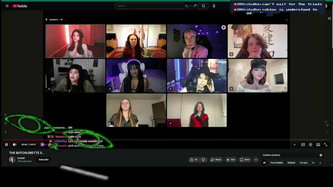Click the video title THE BUTCHLORETTE 5..
Viewport: 333px width, 187px height.
(26, 153)
